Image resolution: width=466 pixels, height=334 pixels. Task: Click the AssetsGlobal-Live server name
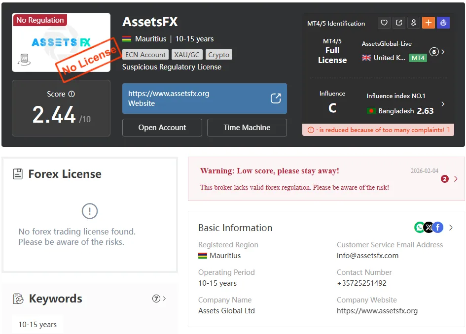[x=387, y=44]
